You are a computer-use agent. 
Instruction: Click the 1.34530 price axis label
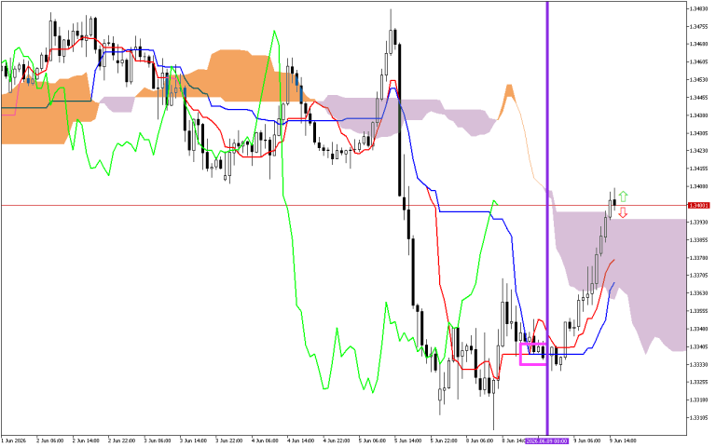point(699,80)
